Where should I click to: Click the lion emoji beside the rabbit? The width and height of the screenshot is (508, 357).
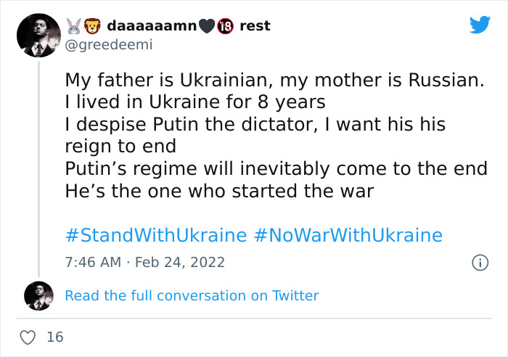click(91, 26)
